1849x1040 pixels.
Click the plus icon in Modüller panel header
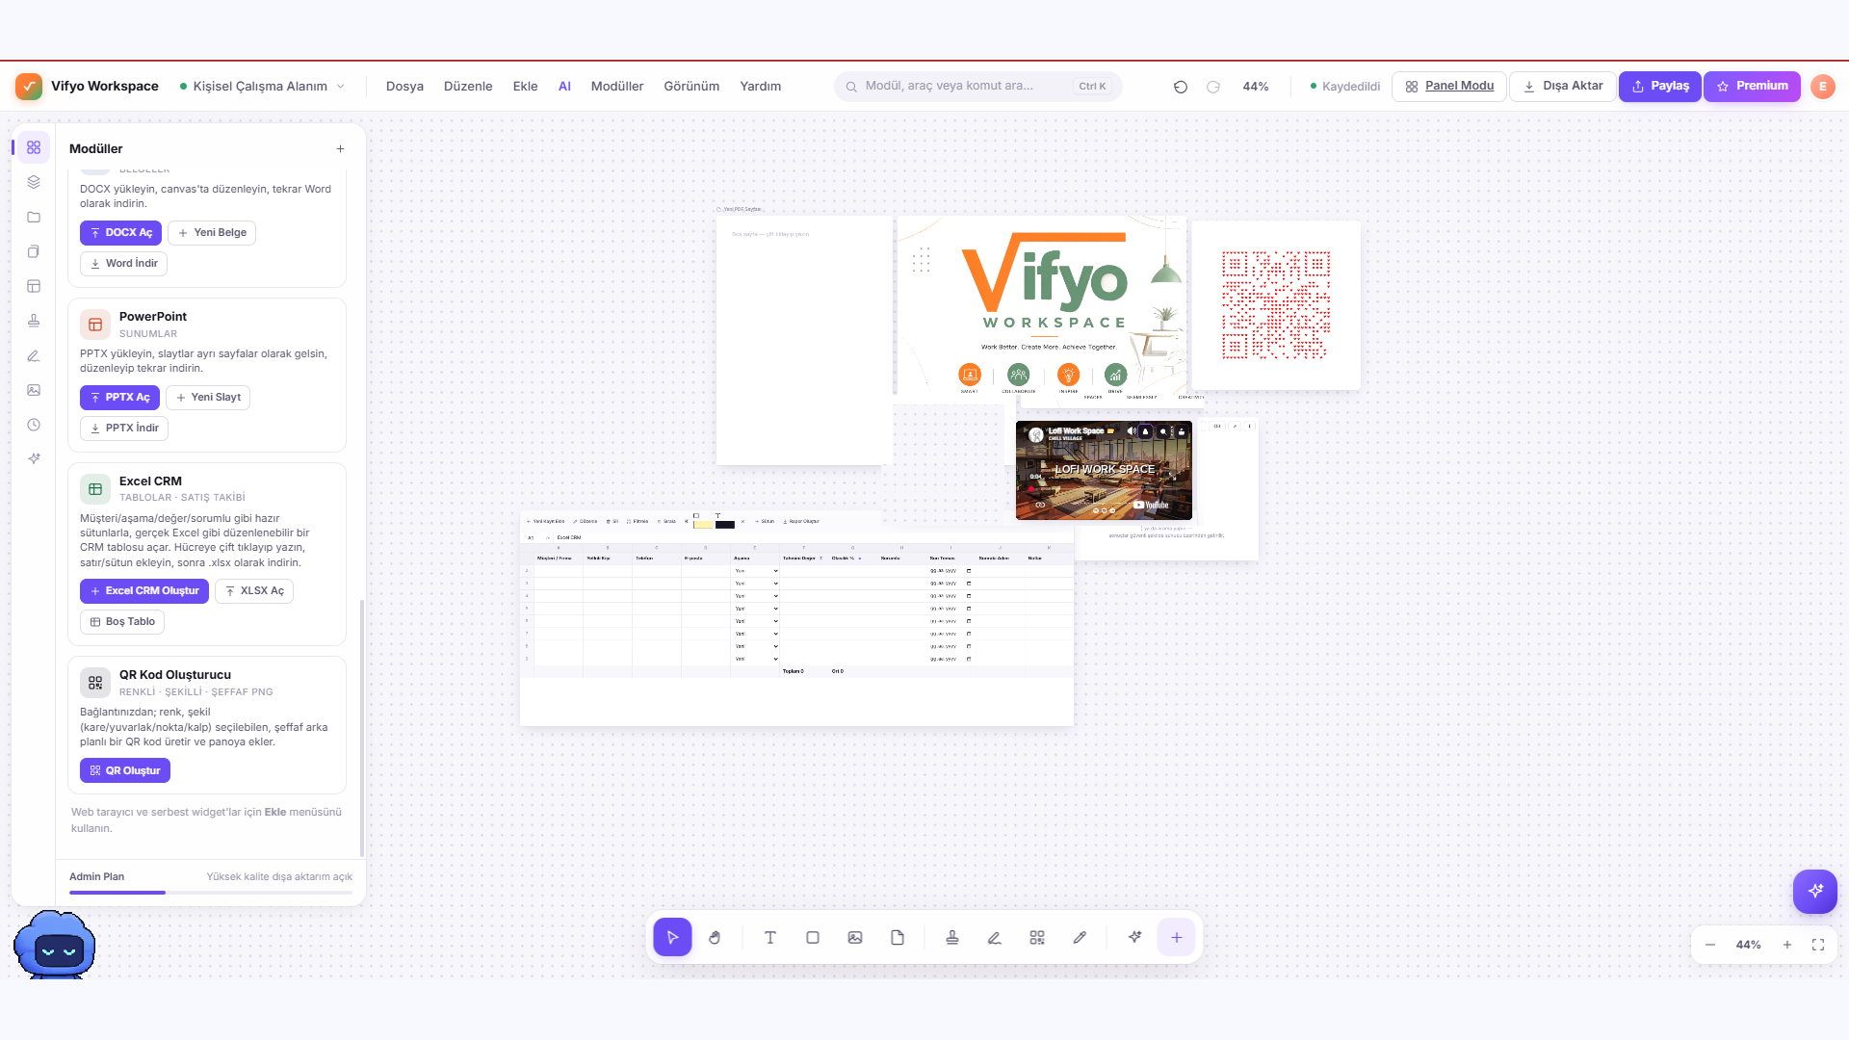pos(340,148)
